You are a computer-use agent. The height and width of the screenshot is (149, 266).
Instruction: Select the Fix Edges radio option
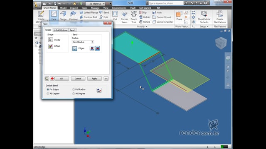click(48, 89)
